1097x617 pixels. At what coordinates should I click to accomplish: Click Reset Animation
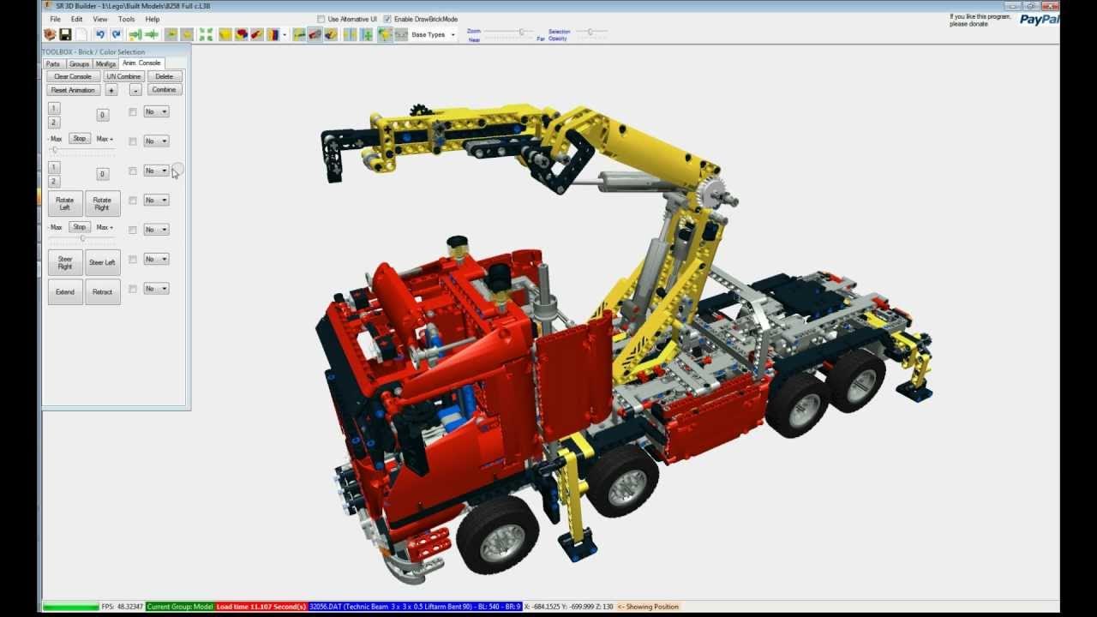click(x=73, y=90)
